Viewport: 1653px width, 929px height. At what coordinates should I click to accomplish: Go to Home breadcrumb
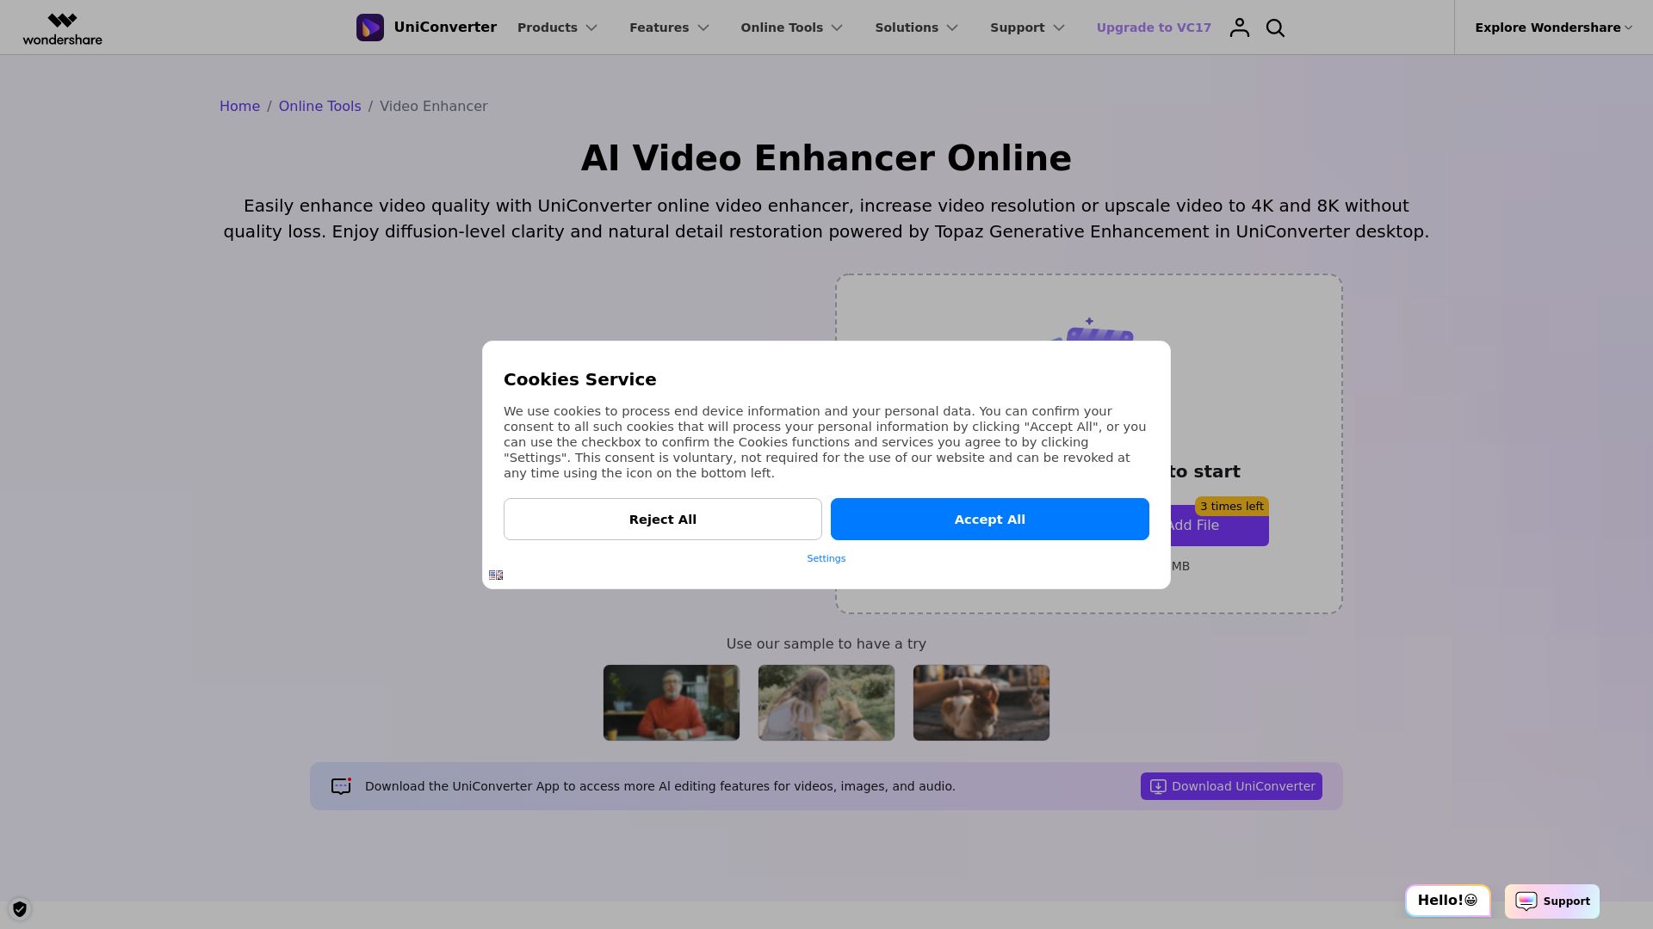click(x=239, y=106)
